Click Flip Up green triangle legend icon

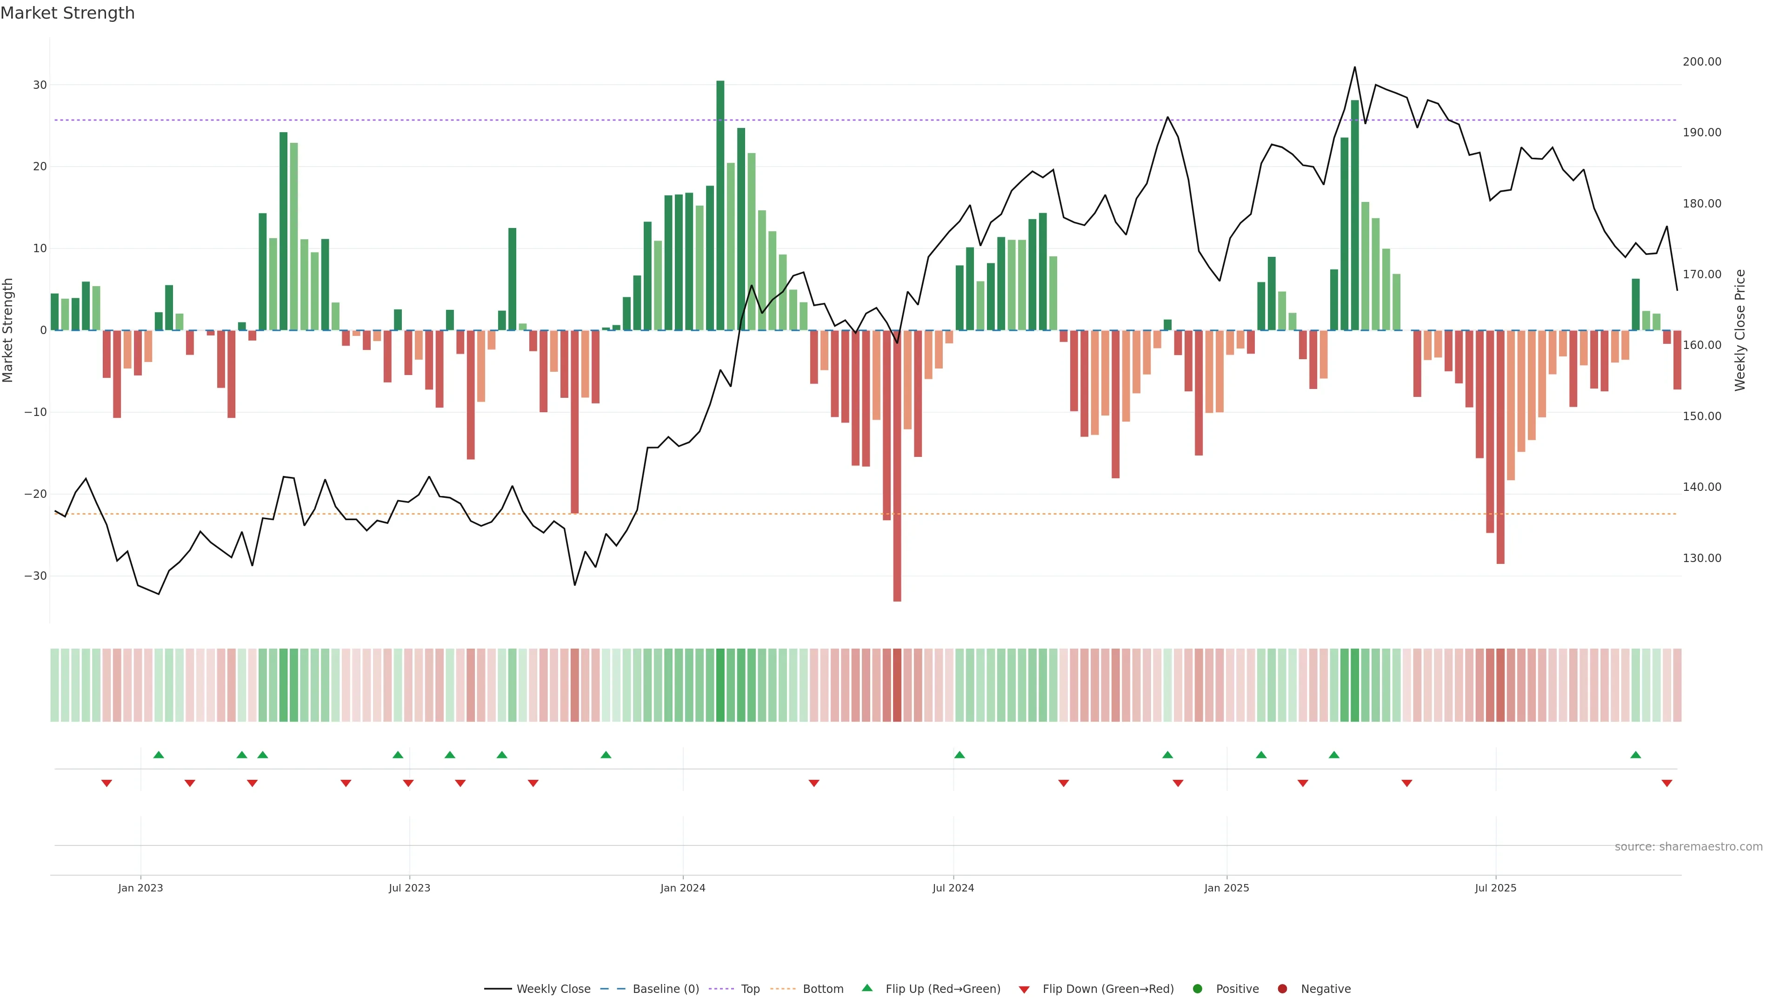[866, 988]
